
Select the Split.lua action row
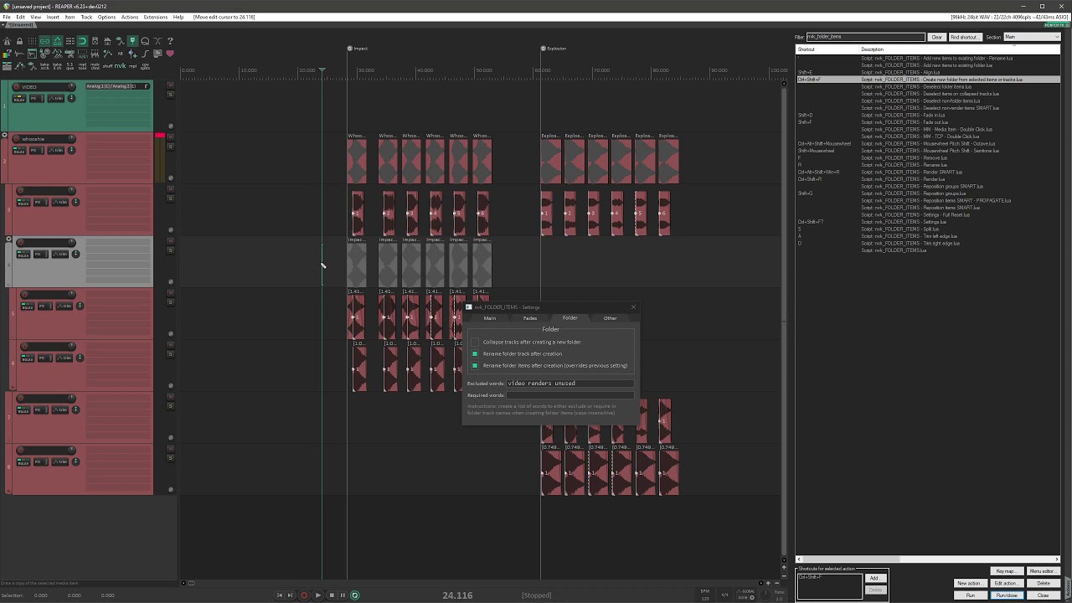pos(928,229)
